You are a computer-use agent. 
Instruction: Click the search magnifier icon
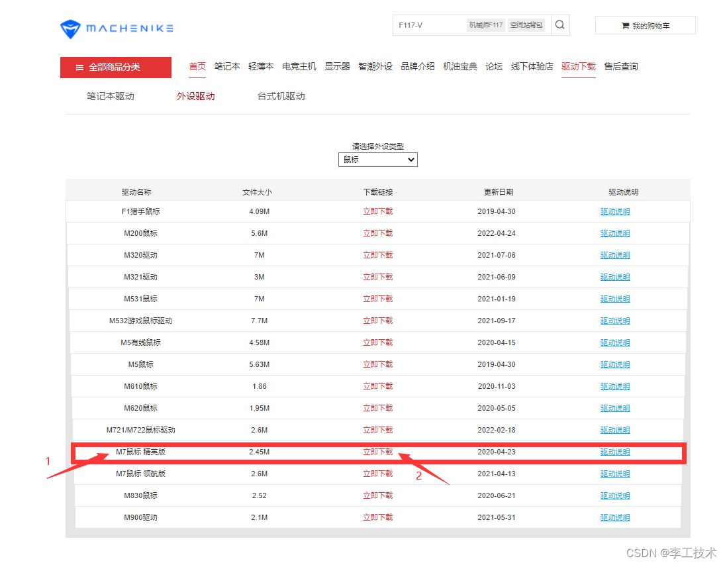[x=560, y=25]
